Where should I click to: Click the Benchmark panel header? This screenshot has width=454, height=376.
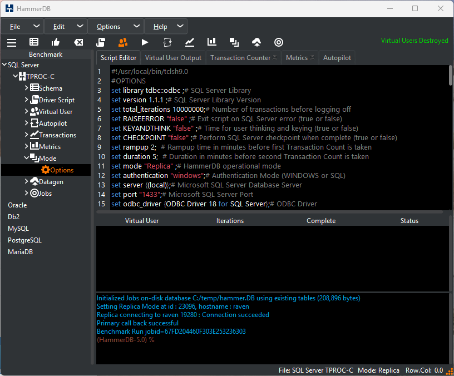(46, 54)
